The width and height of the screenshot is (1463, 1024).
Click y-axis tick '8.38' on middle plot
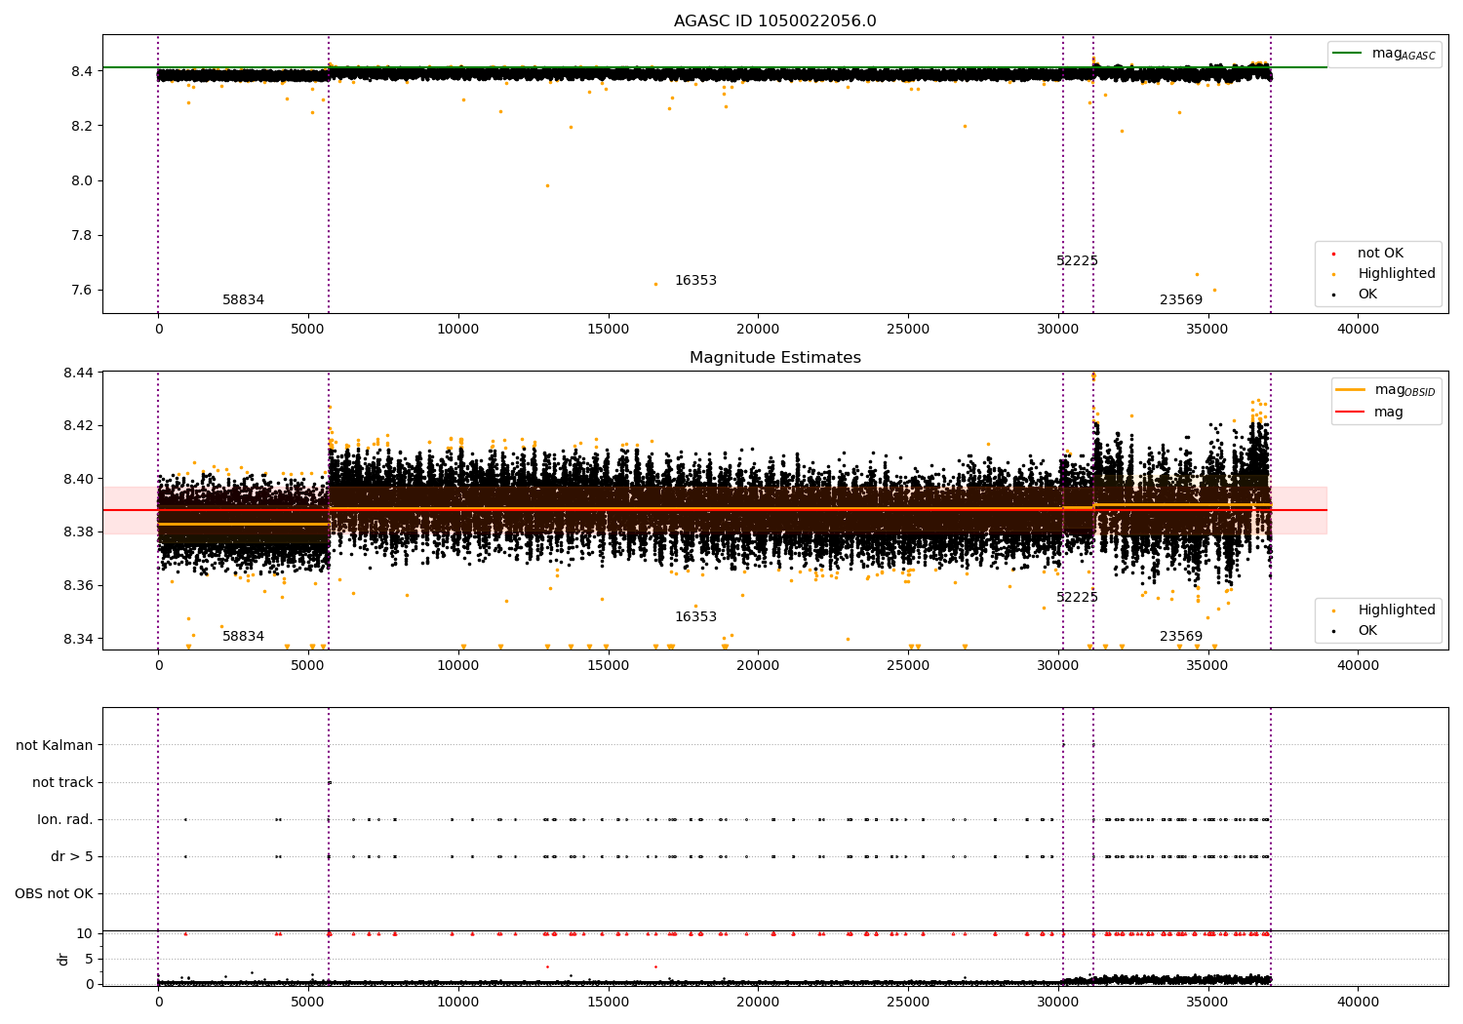coord(78,532)
